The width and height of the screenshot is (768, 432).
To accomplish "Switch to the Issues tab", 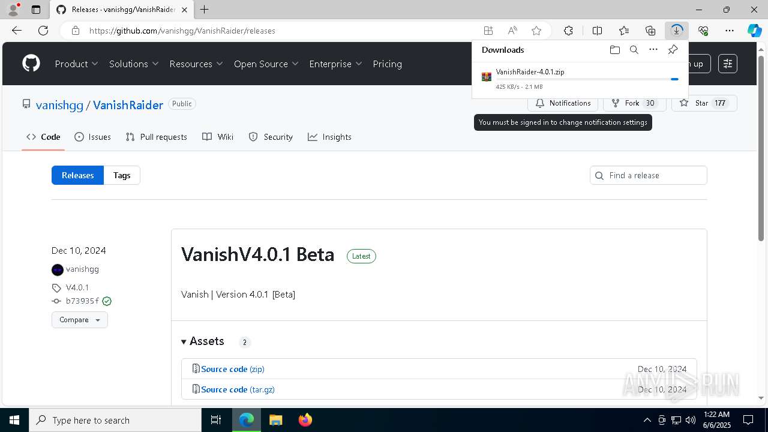I will tap(92, 137).
